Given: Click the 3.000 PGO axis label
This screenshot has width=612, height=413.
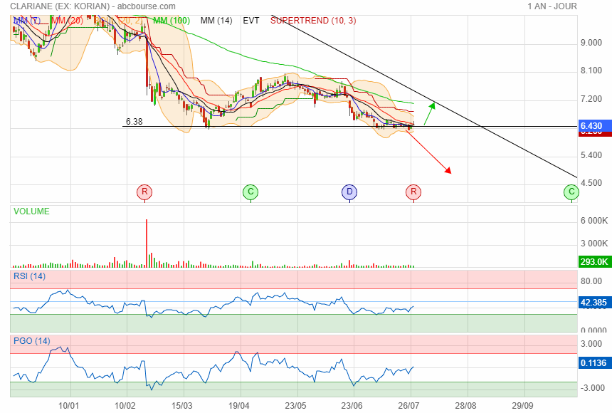Looking at the screenshot, I should 591,343.
